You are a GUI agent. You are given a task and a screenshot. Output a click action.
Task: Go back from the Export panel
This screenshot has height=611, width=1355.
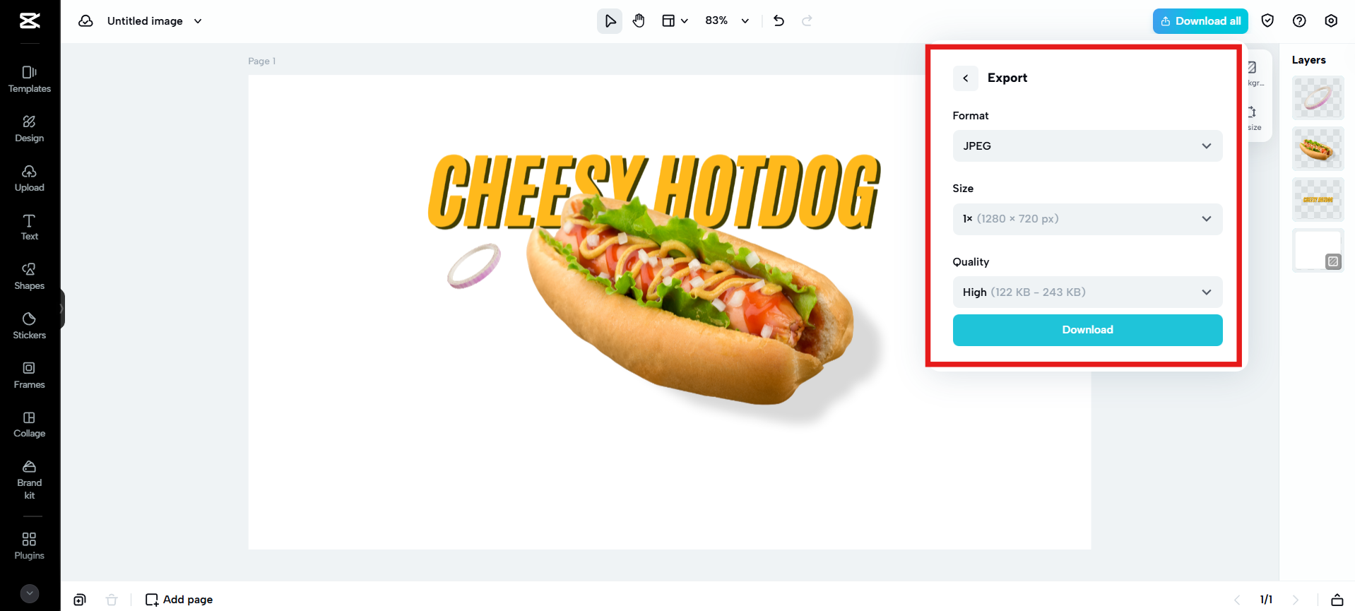tap(966, 78)
